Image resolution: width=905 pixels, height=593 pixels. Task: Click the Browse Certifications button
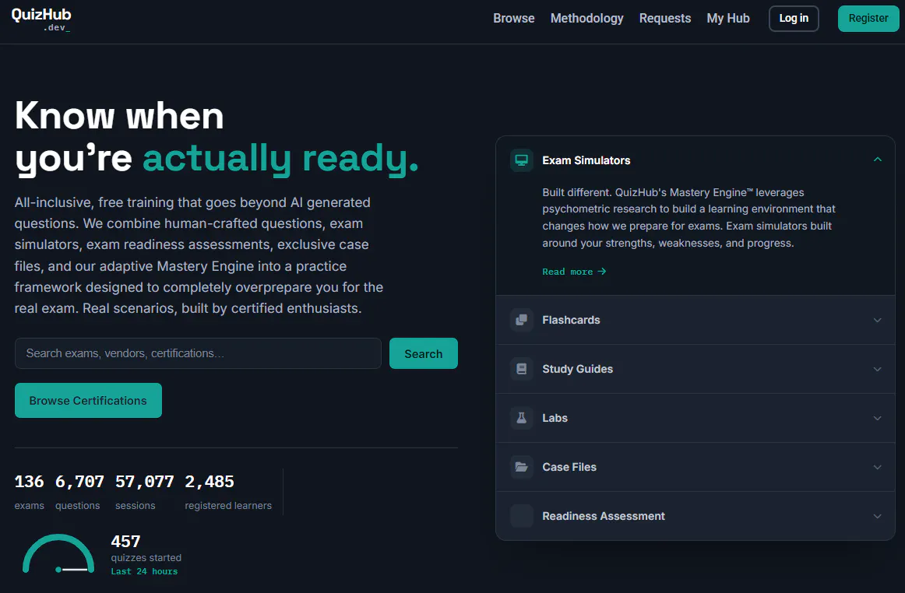click(x=88, y=400)
